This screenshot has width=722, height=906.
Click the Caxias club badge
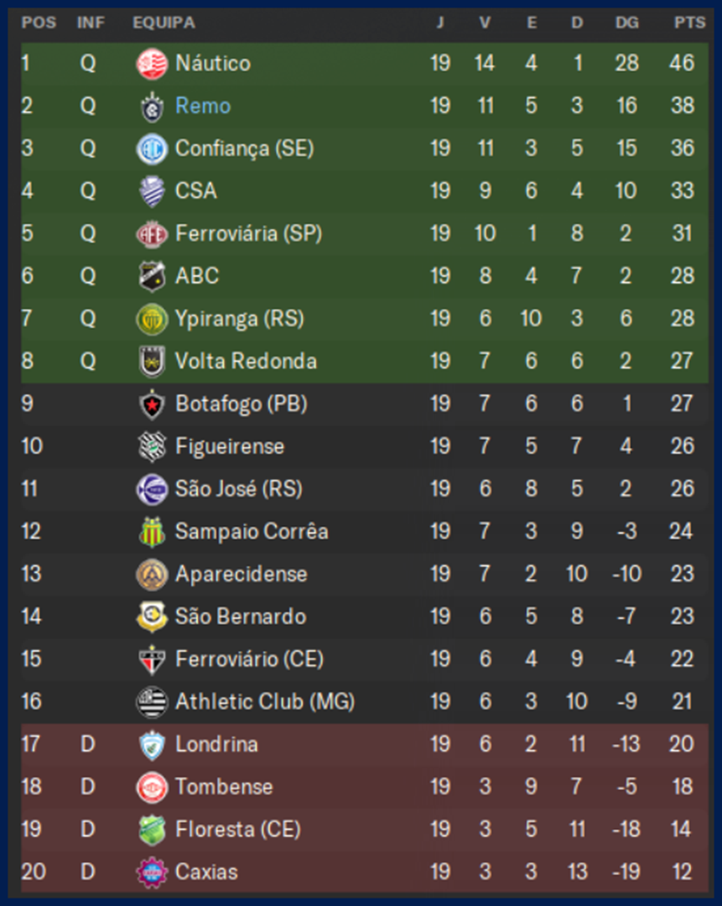pyautogui.click(x=152, y=872)
